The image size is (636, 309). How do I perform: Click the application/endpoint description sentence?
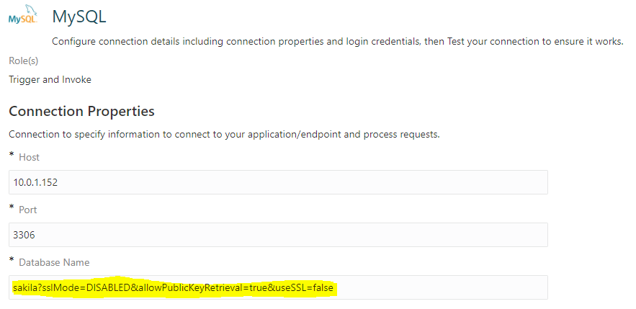tap(224, 135)
